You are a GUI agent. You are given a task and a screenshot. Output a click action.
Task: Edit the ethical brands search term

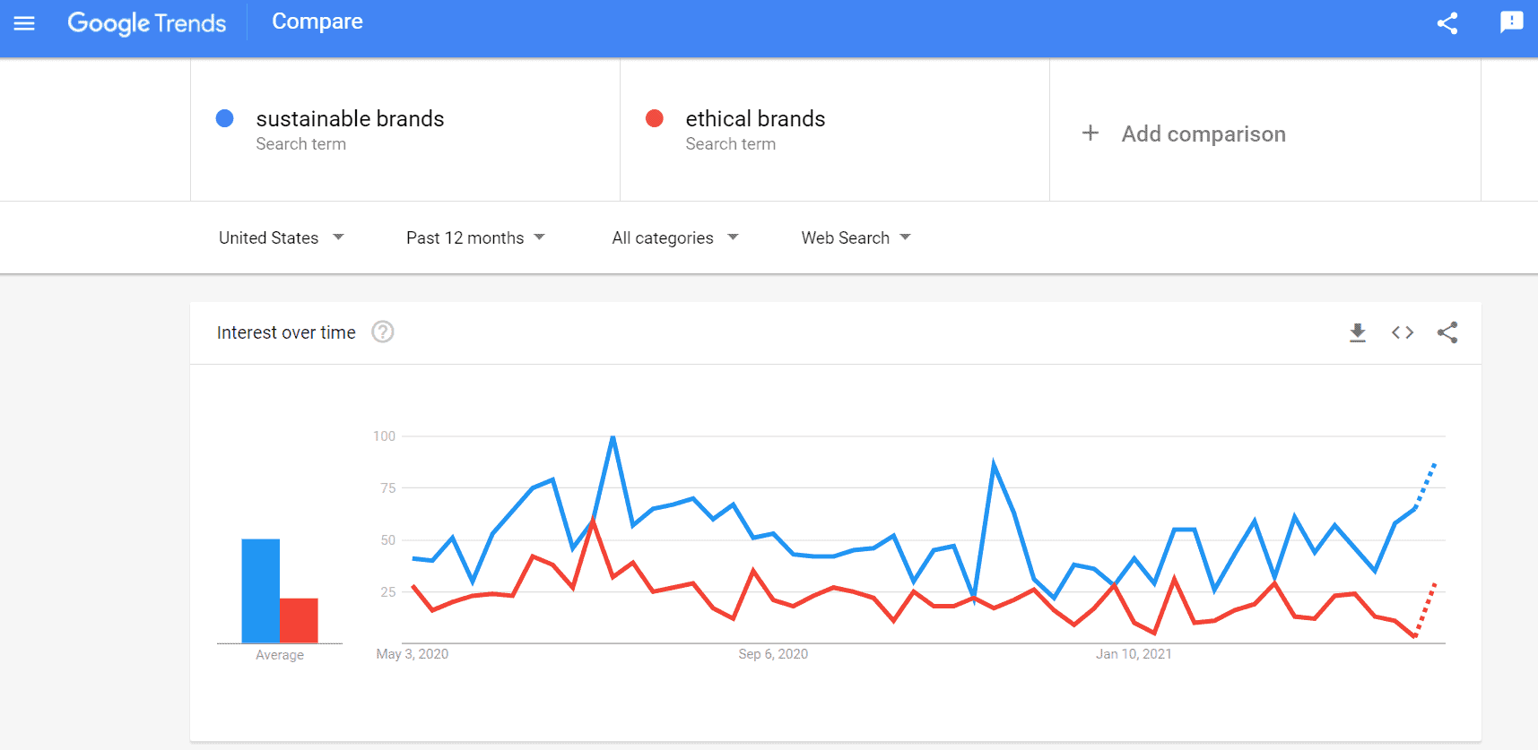[755, 119]
